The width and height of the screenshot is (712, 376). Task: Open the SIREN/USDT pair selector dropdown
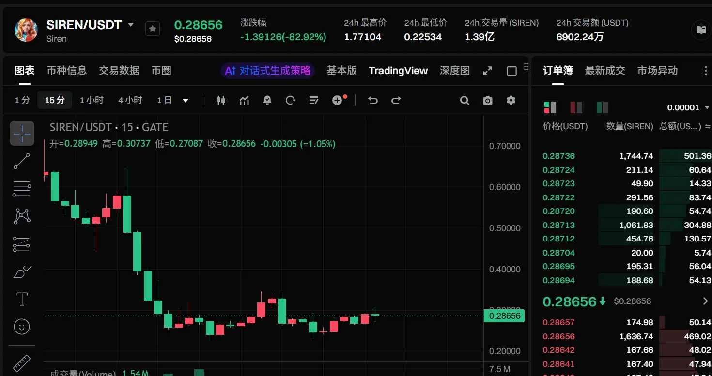131,24
